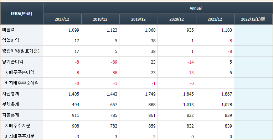Click the 자본총계 row label

11,115
